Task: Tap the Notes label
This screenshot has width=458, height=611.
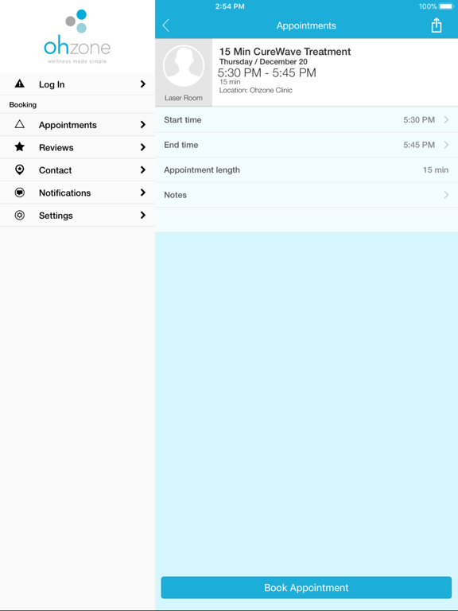Action: point(175,195)
